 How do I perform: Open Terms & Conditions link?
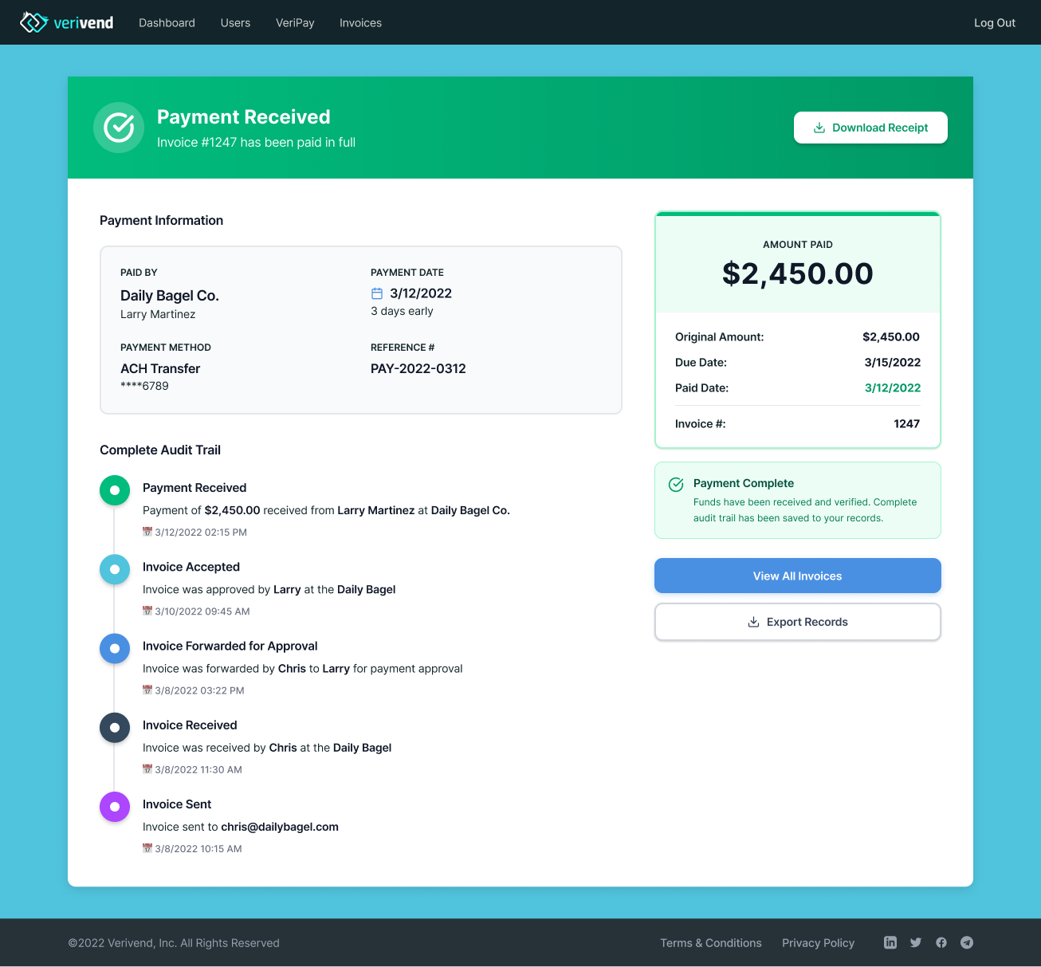coord(711,942)
